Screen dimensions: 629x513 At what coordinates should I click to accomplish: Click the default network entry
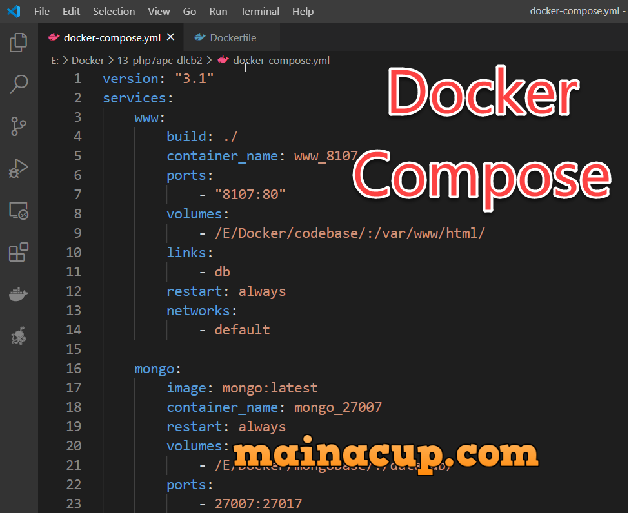pyautogui.click(x=242, y=330)
